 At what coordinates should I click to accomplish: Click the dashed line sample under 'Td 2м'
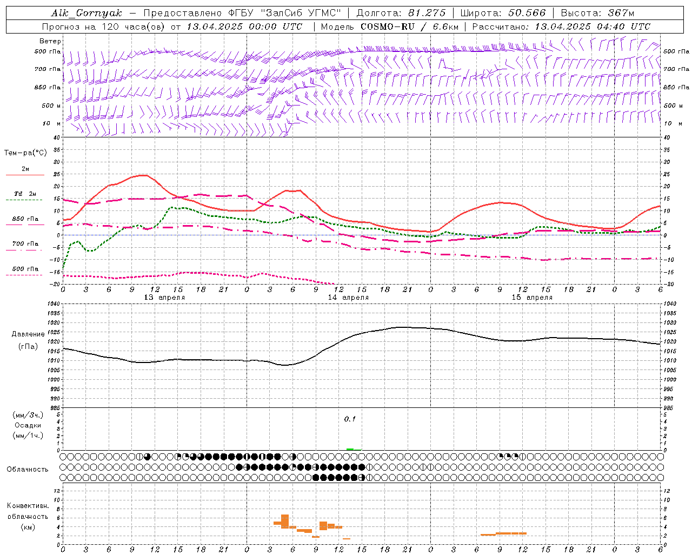point(25,200)
